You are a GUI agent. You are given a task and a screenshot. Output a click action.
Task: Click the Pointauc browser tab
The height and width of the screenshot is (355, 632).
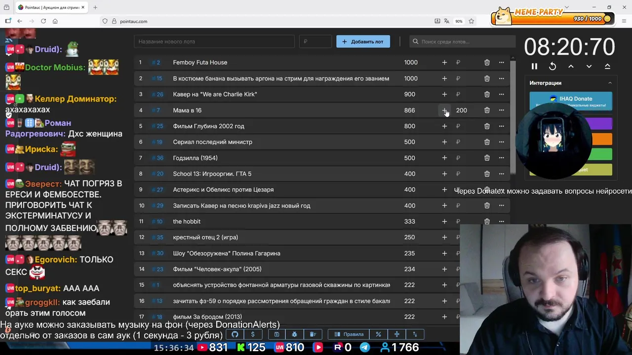[51, 7]
